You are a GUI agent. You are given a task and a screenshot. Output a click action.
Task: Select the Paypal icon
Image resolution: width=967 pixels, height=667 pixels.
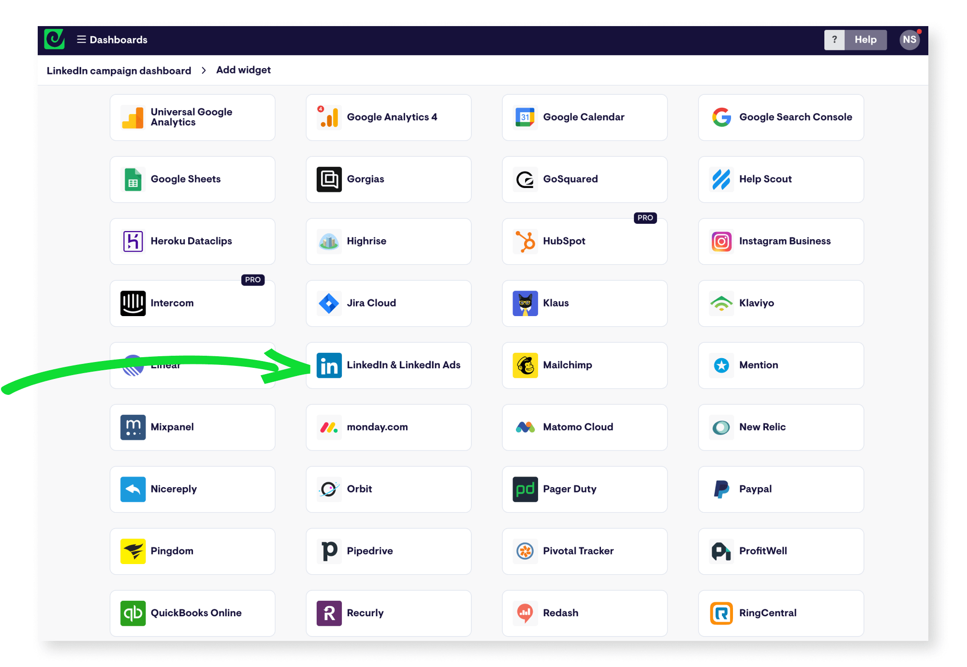pyautogui.click(x=721, y=489)
